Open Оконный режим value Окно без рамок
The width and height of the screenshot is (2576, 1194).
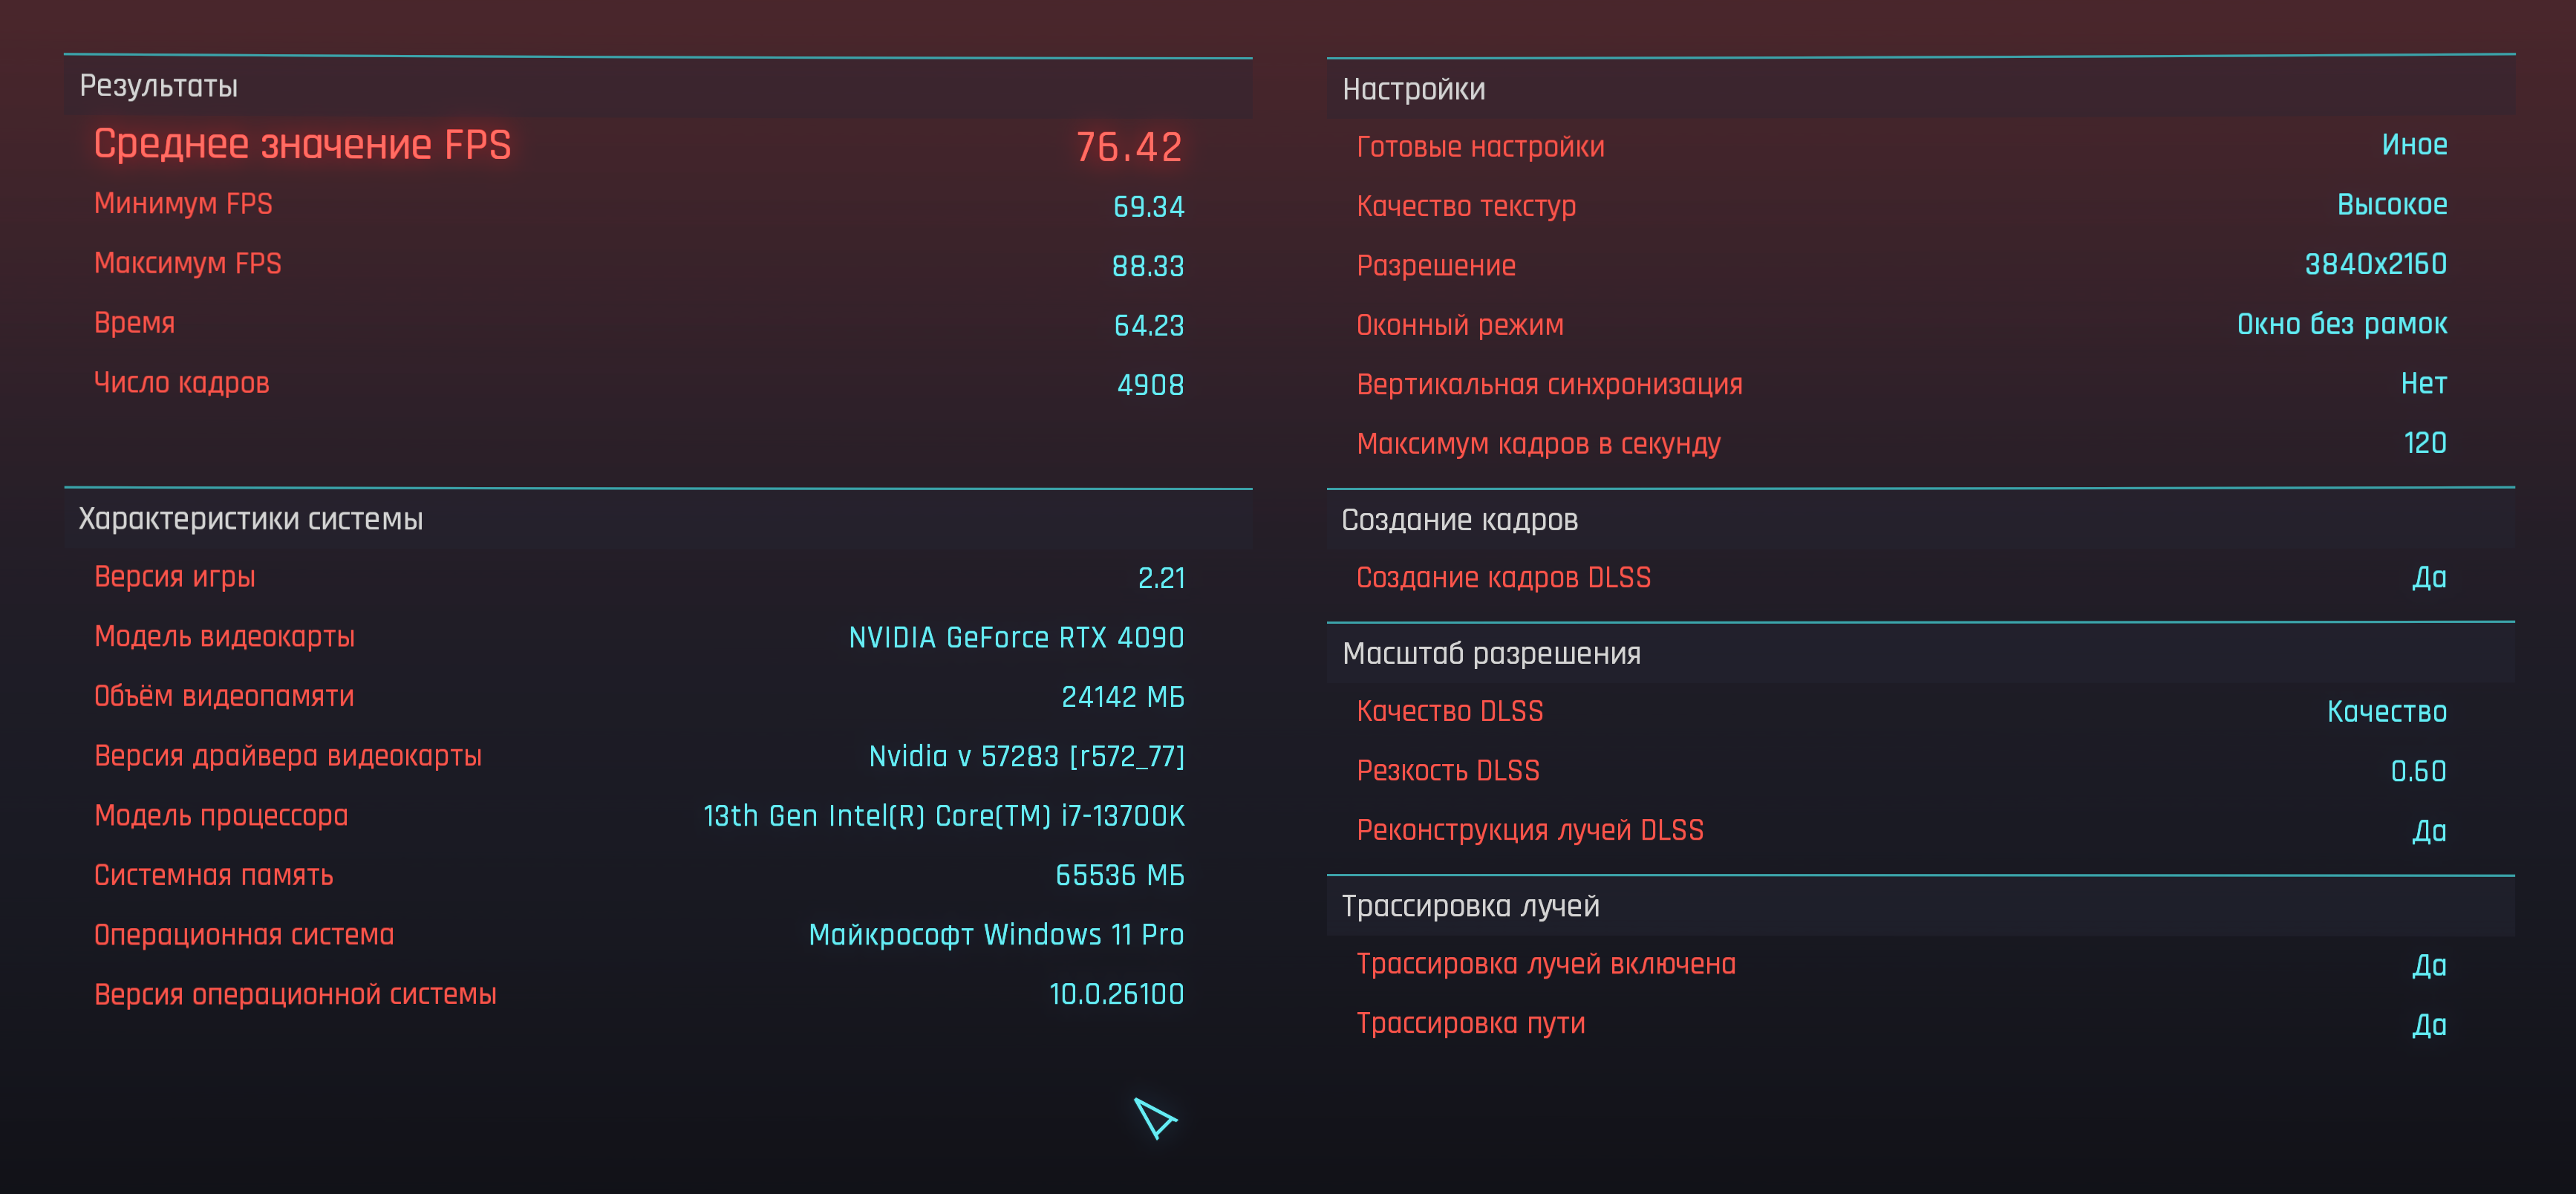pyautogui.click(x=2341, y=325)
